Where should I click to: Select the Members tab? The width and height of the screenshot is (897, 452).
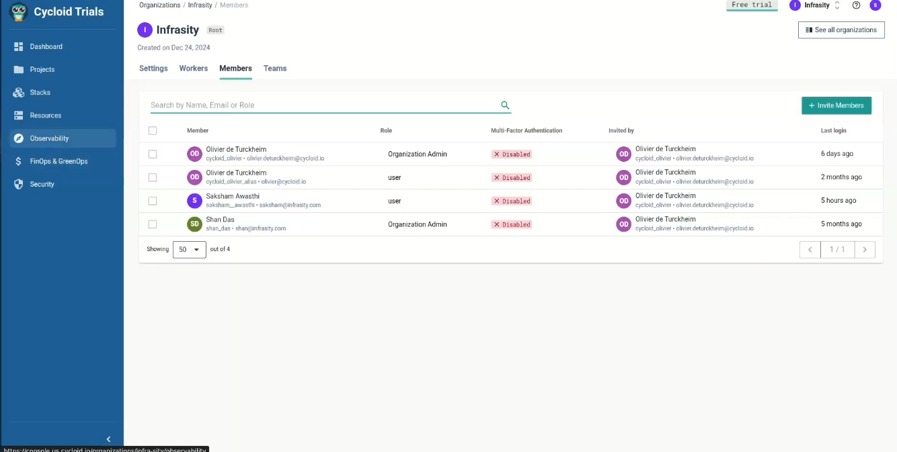tap(235, 69)
